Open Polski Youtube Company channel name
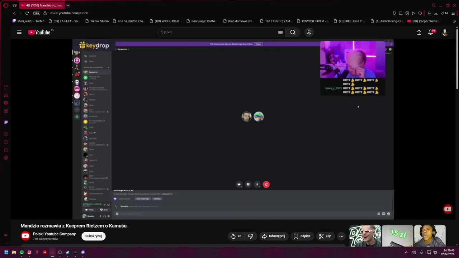The image size is (459, 258). tap(54, 234)
